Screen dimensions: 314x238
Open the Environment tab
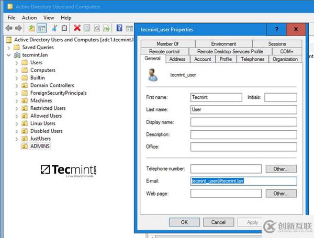(x=223, y=44)
